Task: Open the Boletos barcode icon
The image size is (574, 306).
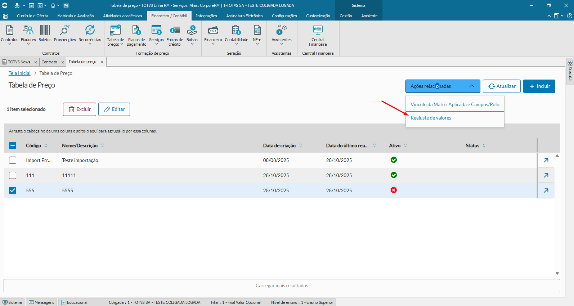Action: point(45,30)
